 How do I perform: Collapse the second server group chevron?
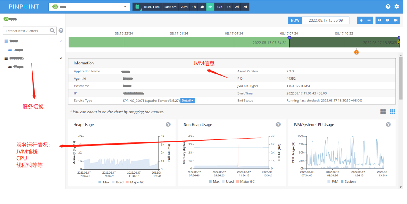tap(61, 58)
